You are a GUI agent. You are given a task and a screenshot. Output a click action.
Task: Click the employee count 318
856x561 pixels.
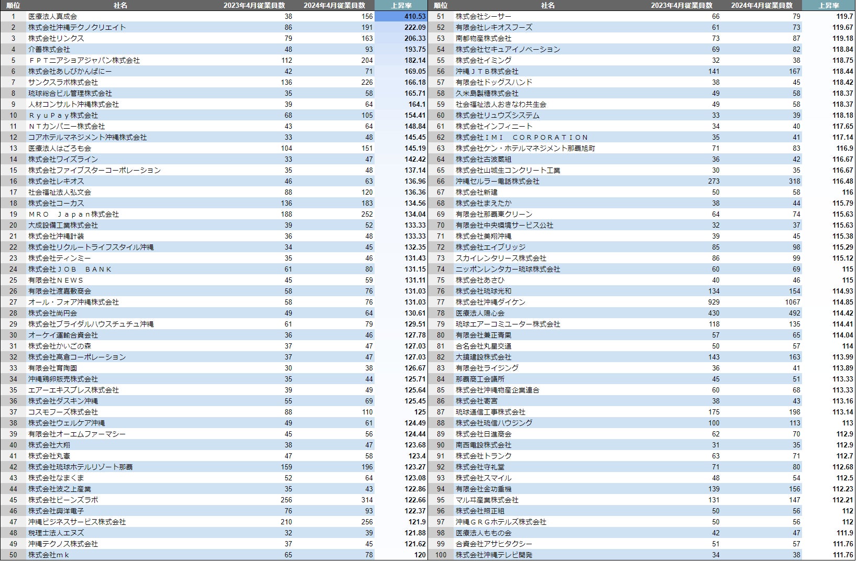[x=794, y=181]
